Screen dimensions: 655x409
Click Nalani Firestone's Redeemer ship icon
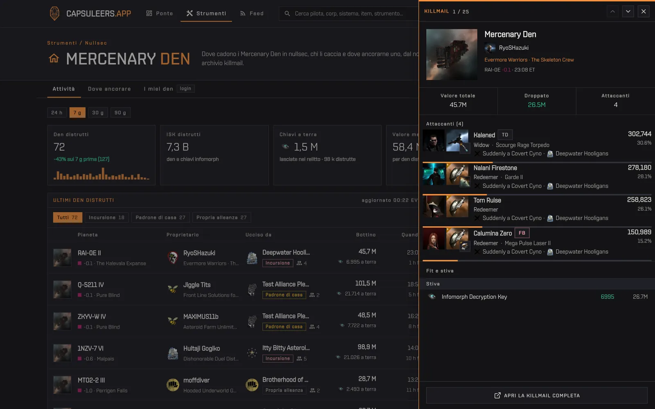pyautogui.click(x=457, y=174)
